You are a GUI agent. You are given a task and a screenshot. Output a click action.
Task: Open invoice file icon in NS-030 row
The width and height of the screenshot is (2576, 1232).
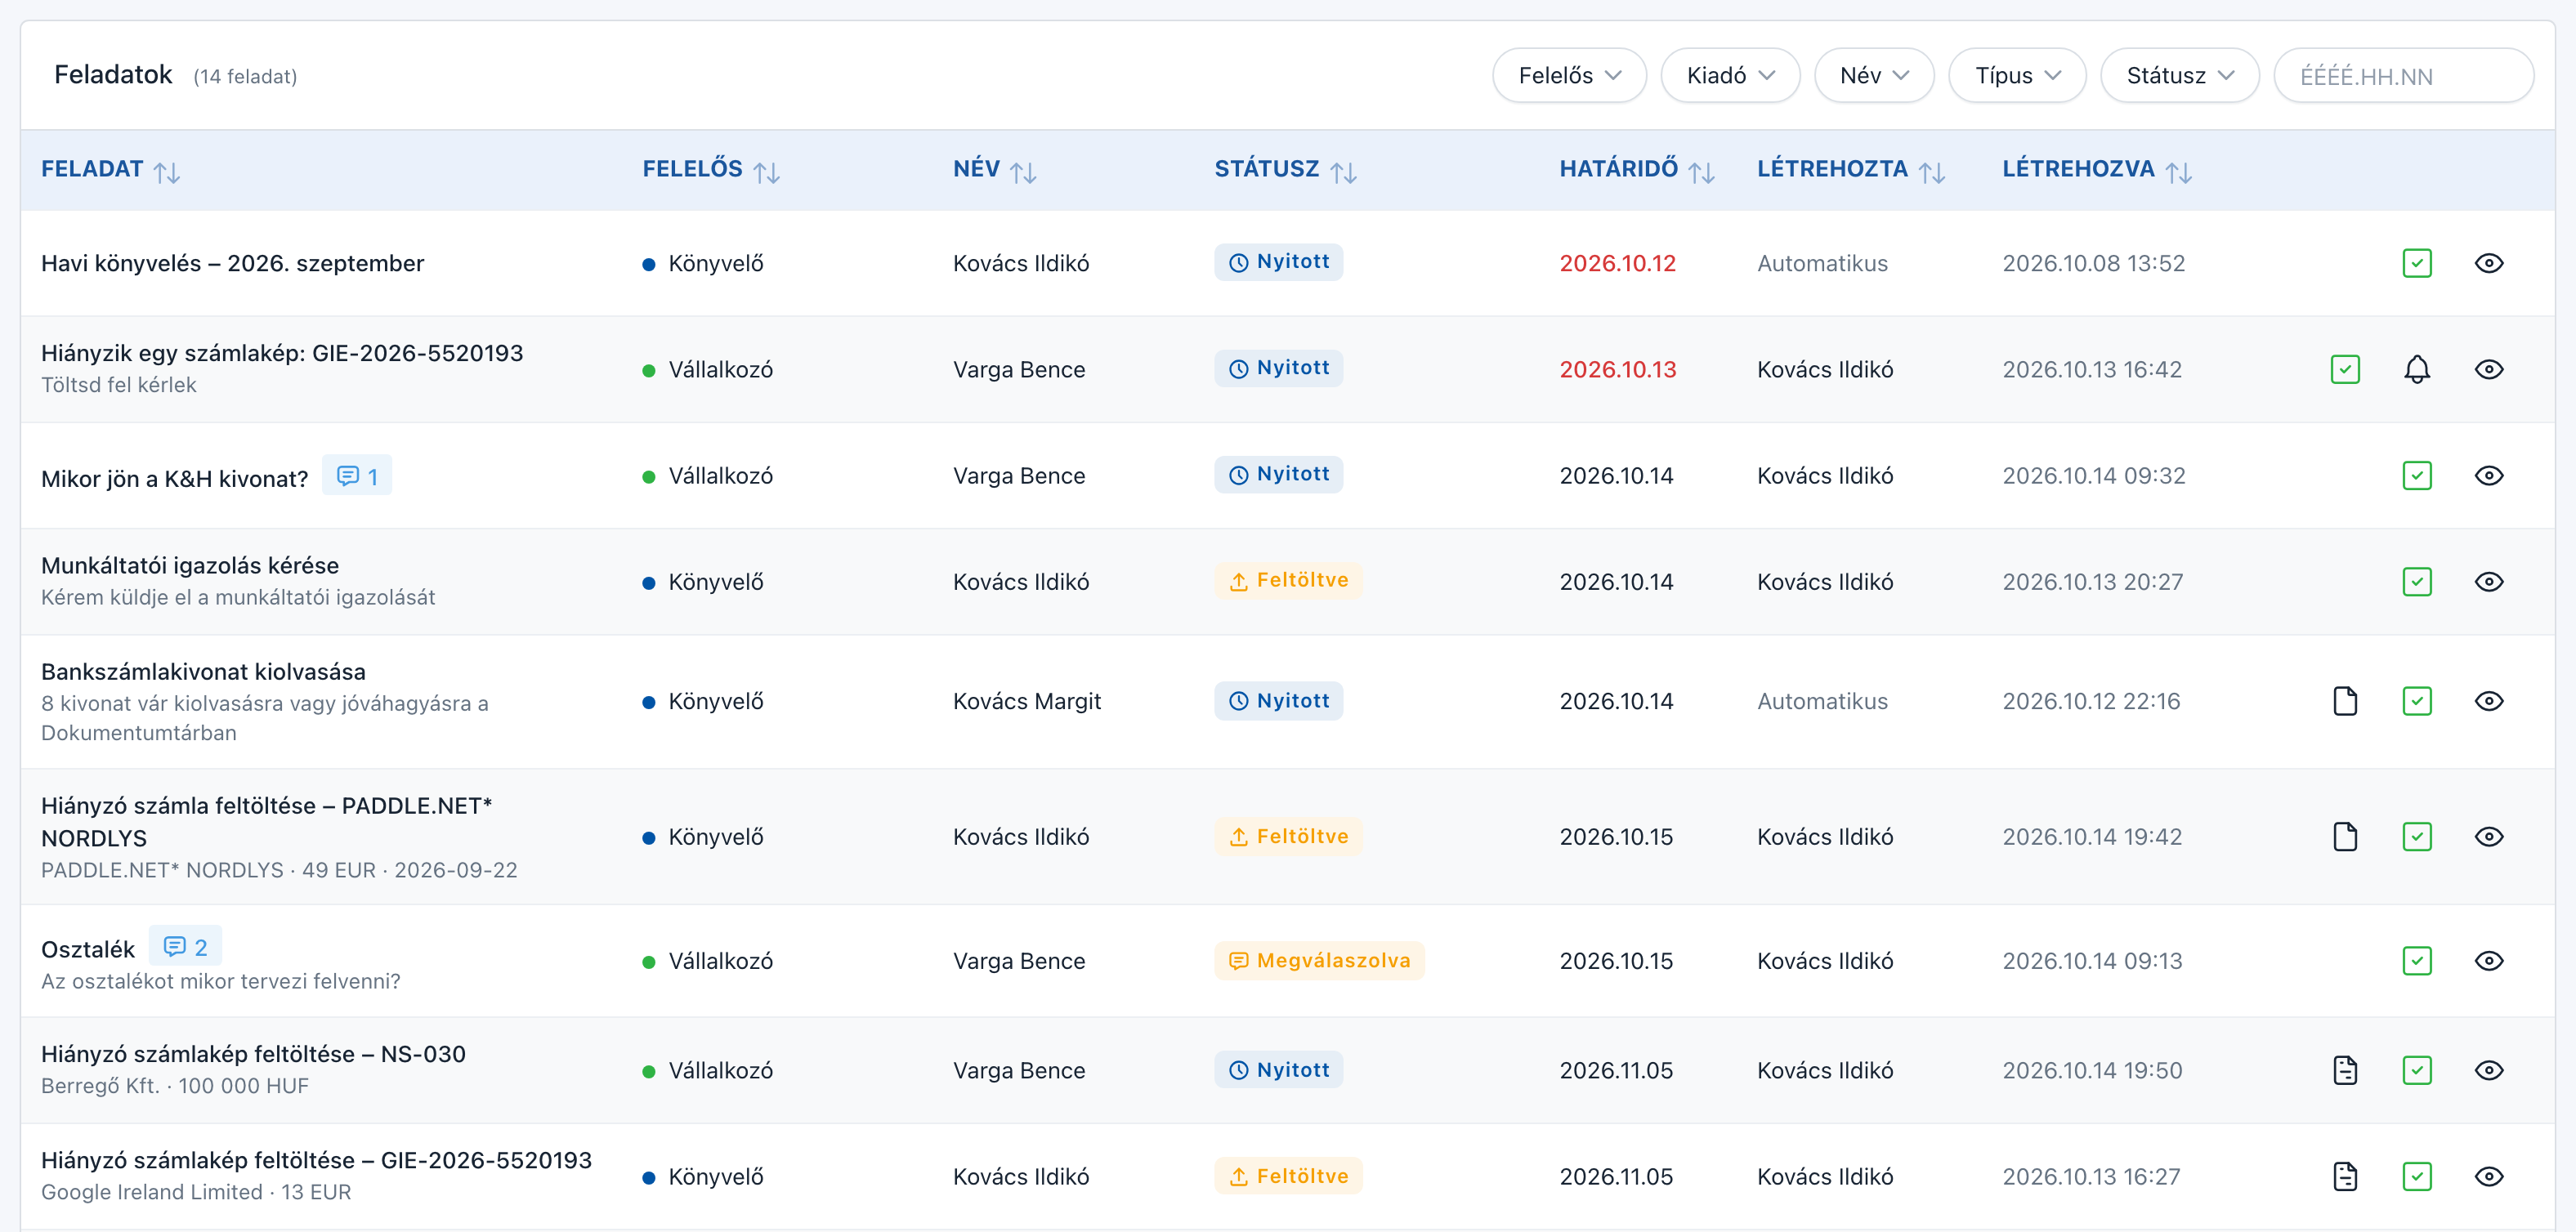(x=2345, y=1071)
